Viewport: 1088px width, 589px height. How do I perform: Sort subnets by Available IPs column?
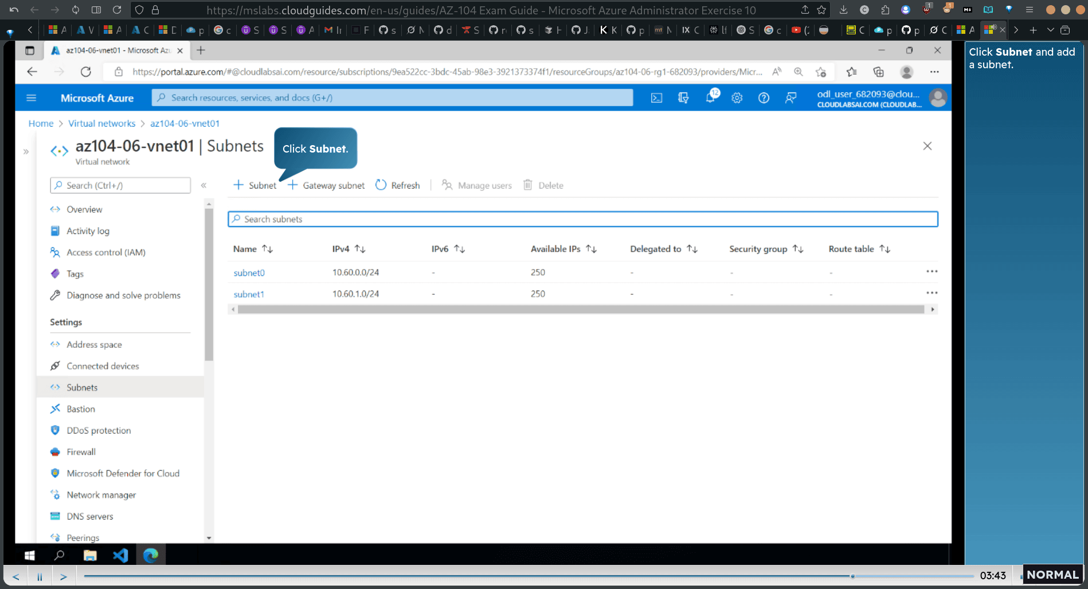click(563, 249)
